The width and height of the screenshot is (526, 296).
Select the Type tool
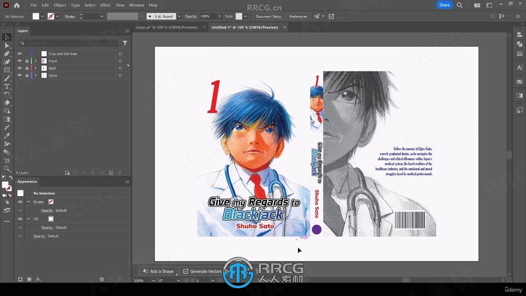pos(7,86)
